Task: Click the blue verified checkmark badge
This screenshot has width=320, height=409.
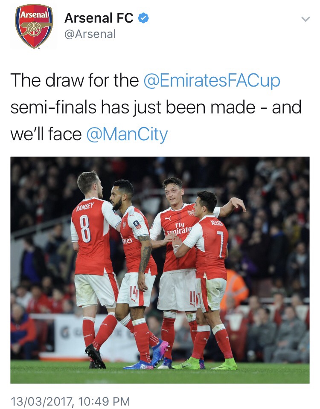Action: point(144,18)
